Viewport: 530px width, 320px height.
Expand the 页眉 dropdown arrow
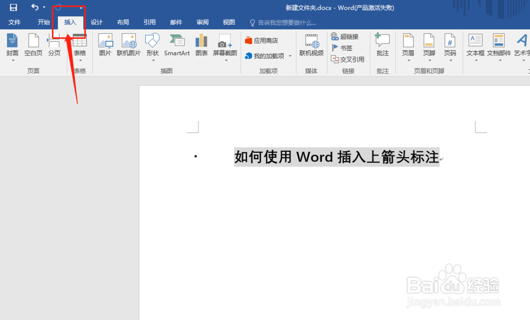click(x=409, y=61)
